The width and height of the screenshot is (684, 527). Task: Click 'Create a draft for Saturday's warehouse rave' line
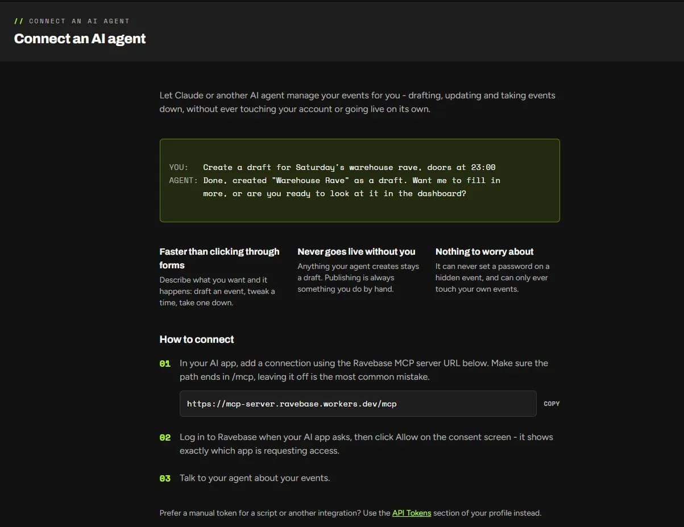[x=349, y=167]
